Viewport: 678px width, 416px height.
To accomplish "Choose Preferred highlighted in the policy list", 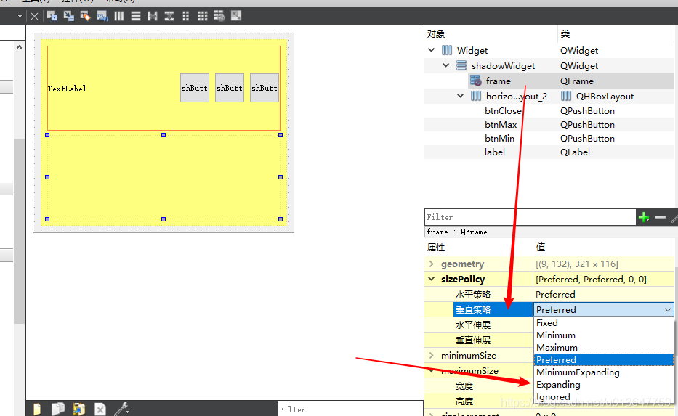I will pyautogui.click(x=604, y=360).
